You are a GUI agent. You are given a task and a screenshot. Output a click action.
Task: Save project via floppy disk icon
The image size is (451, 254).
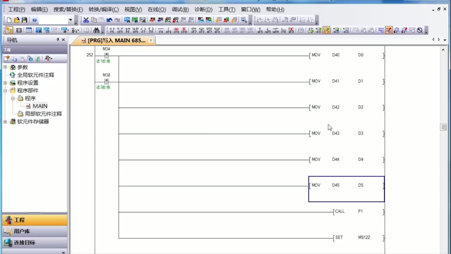coord(24,20)
